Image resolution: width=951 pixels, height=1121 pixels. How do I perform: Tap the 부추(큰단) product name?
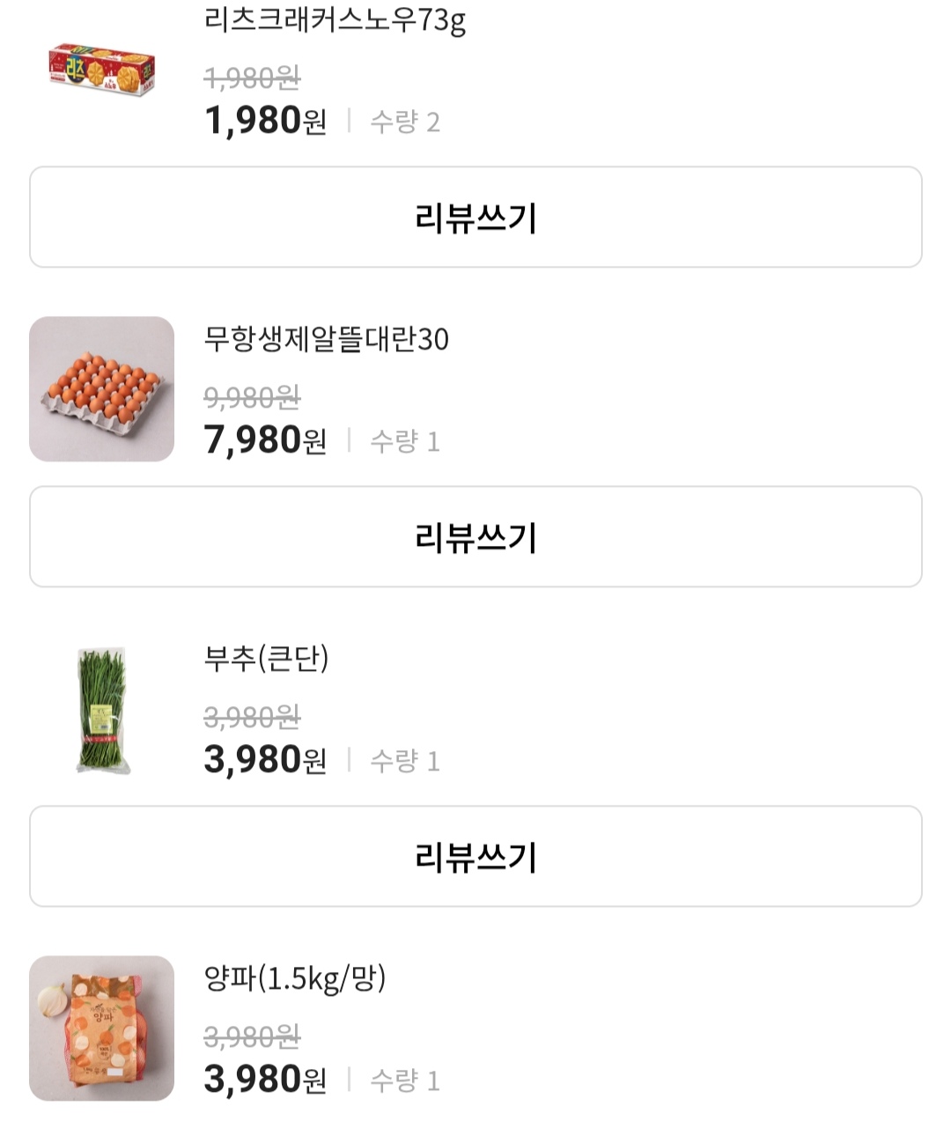[x=266, y=659]
